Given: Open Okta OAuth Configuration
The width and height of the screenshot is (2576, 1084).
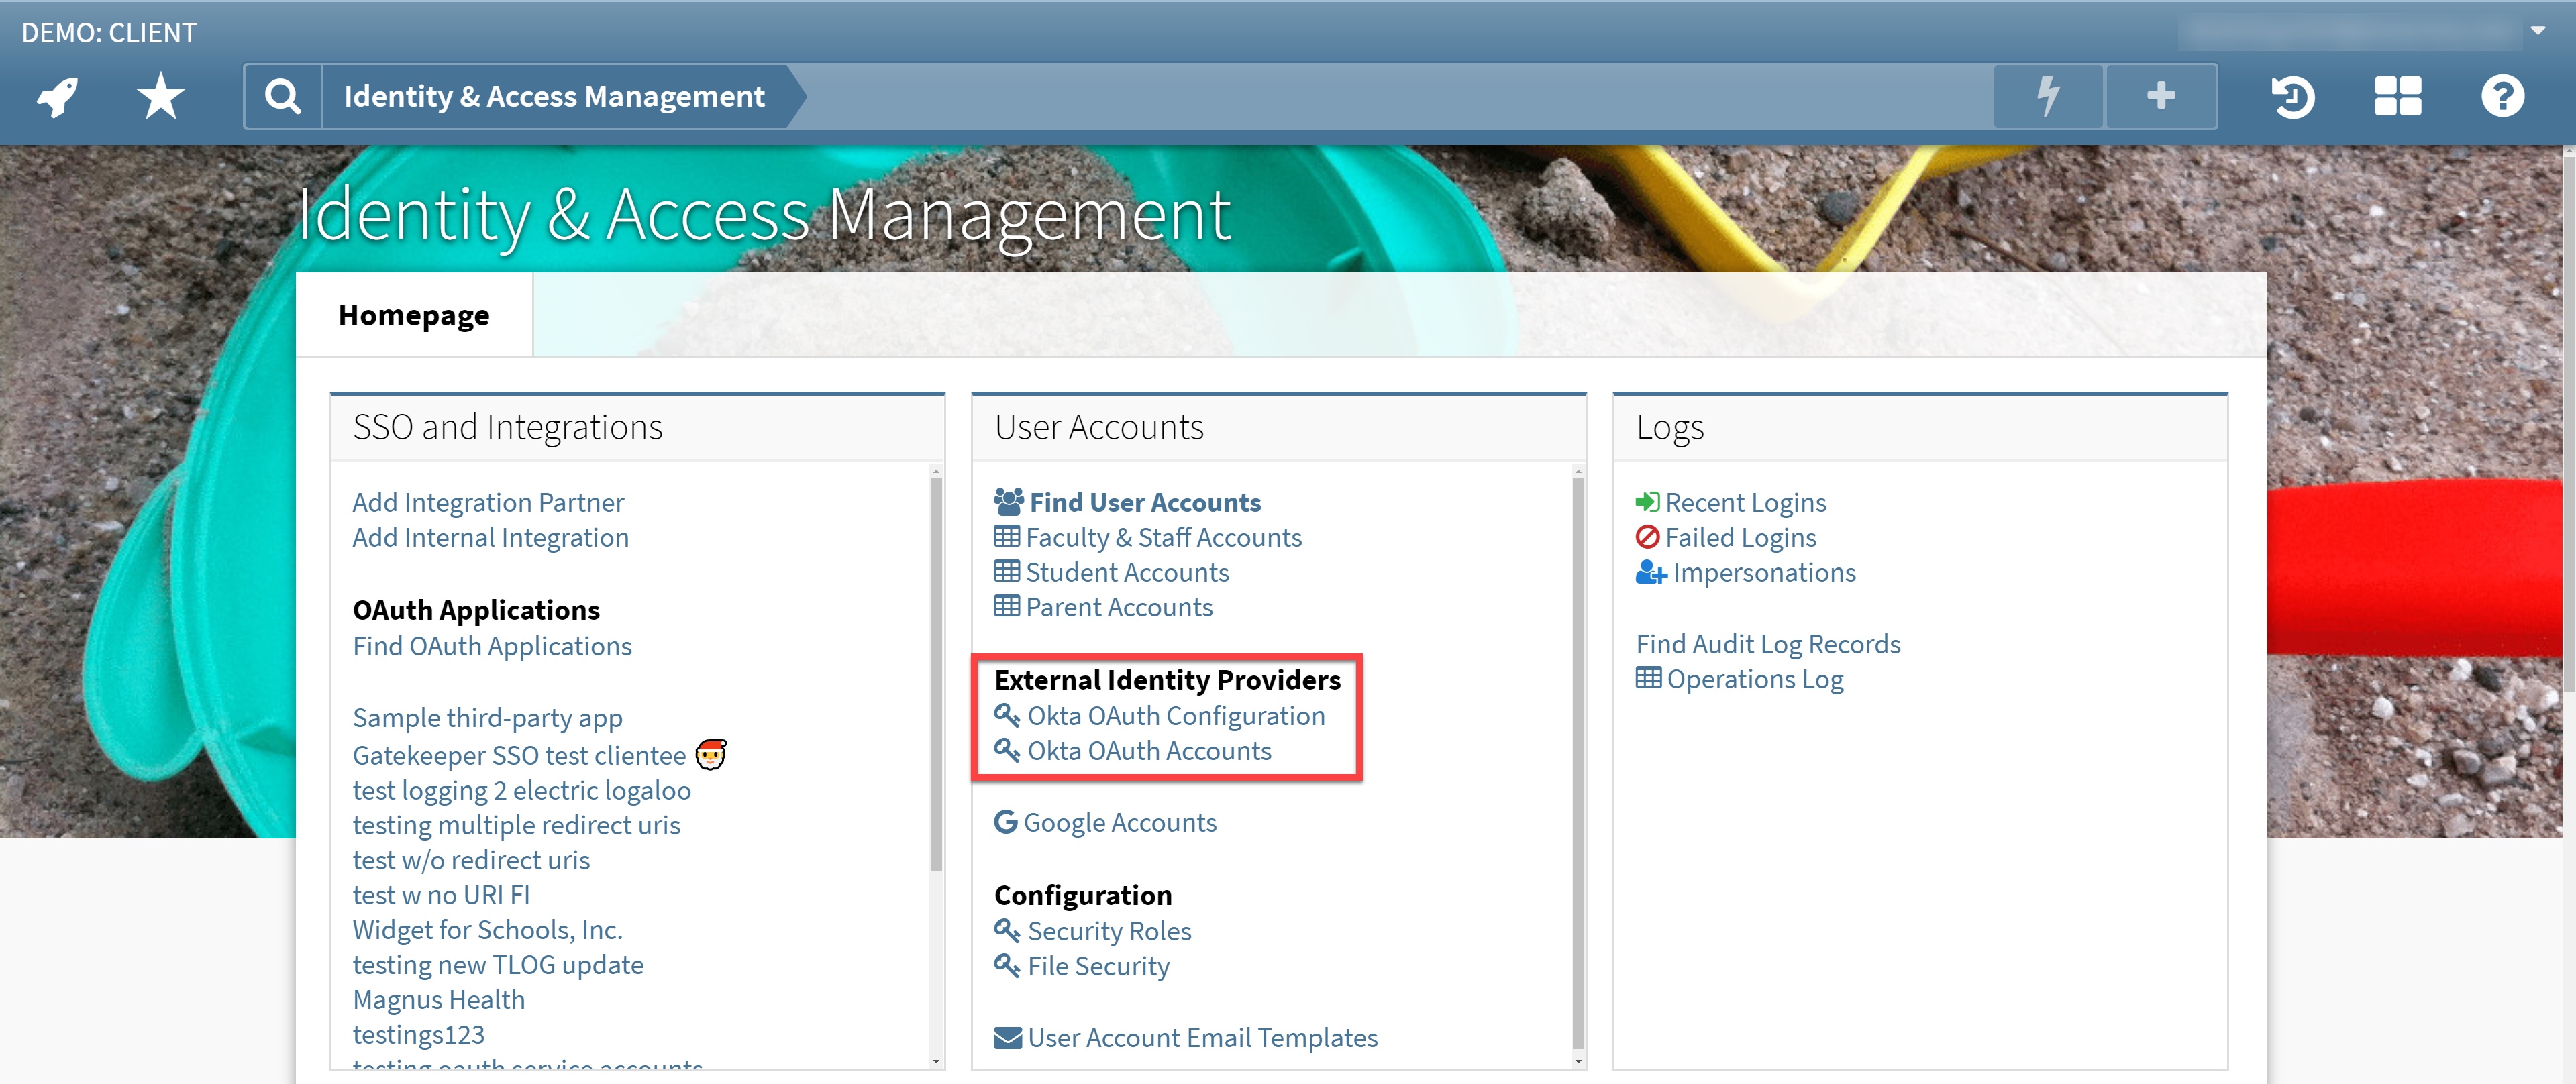Looking at the screenshot, I should point(1176,715).
